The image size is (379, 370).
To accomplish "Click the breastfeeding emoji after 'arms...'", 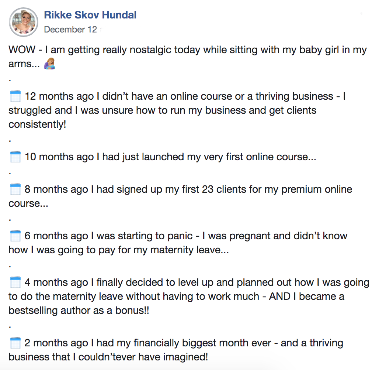I will pyautogui.click(x=49, y=64).
